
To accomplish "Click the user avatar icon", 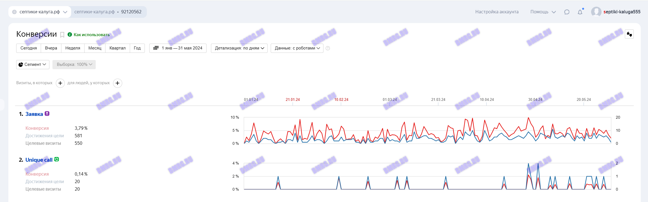I will pos(596,12).
